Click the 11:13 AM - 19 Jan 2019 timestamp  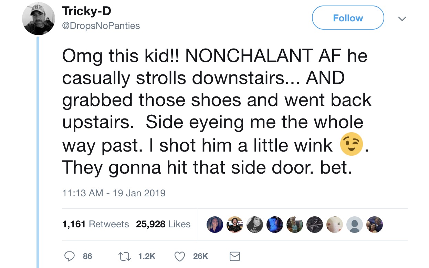point(114,193)
